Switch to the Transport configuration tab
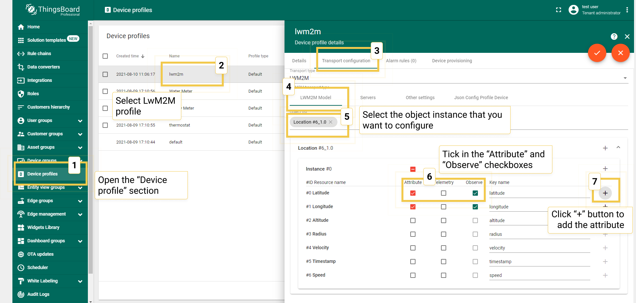636x303 pixels. [x=346, y=61]
